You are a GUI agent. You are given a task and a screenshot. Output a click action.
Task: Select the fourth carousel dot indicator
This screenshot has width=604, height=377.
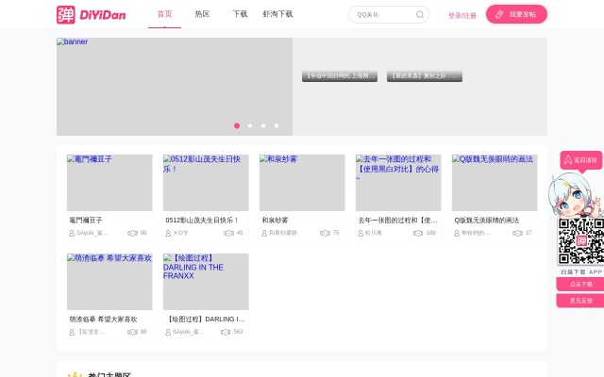277,125
